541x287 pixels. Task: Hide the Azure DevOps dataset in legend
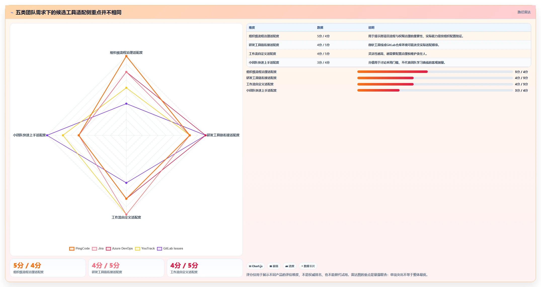tap(119, 249)
